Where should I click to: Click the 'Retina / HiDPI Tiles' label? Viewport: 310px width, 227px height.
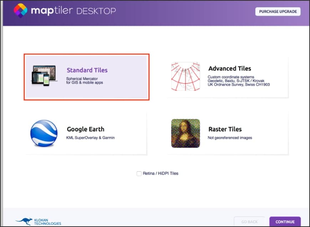[161, 173]
